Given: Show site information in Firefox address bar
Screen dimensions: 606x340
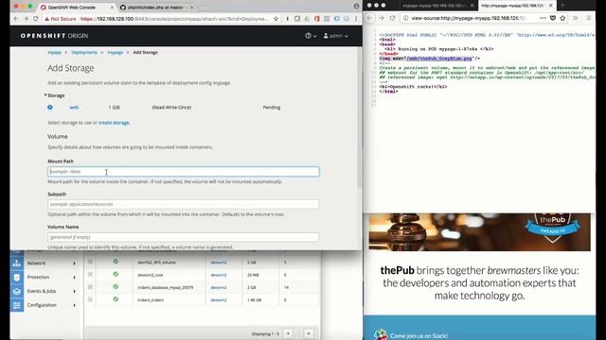Looking at the screenshot, I should tap(405, 18).
